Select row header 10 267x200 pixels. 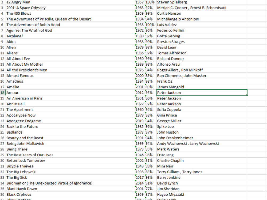click(x=3, y=47)
